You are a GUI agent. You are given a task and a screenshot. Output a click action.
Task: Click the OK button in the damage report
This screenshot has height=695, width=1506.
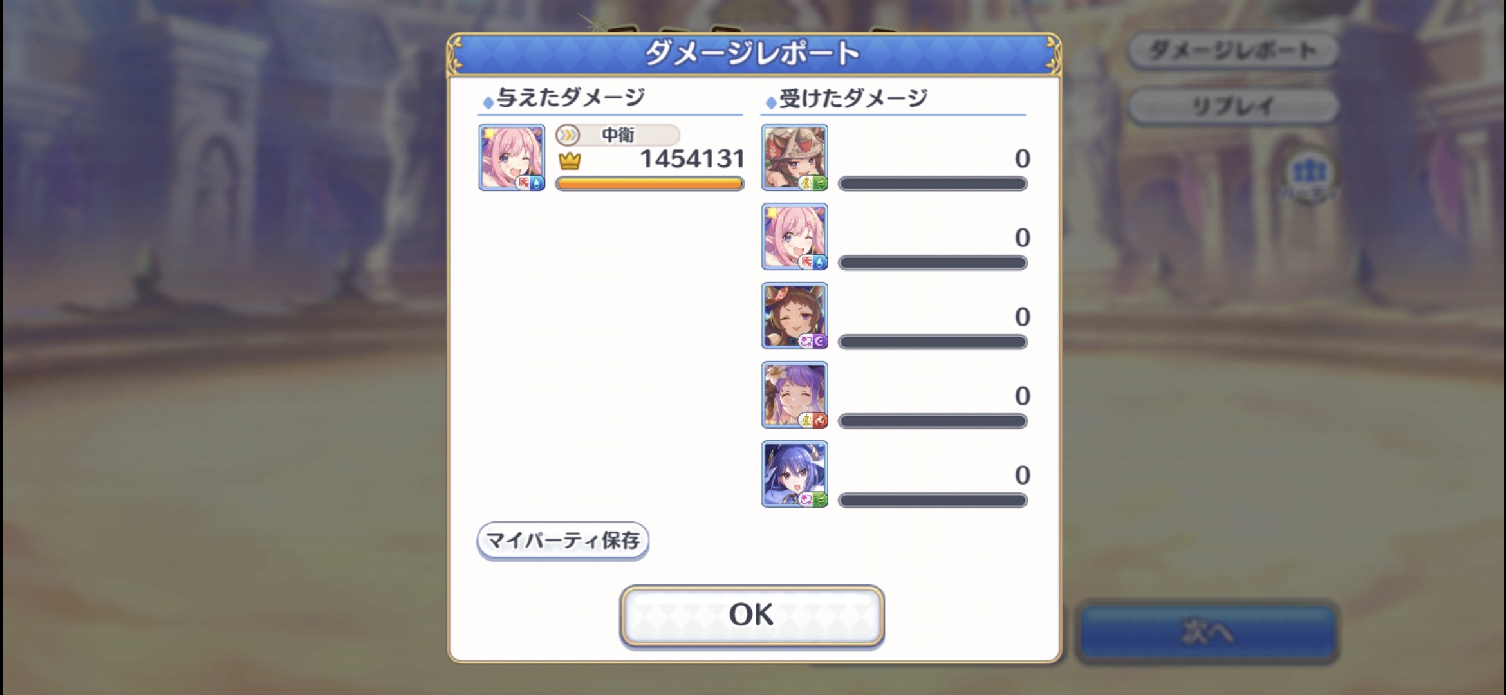pyautogui.click(x=752, y=615)
